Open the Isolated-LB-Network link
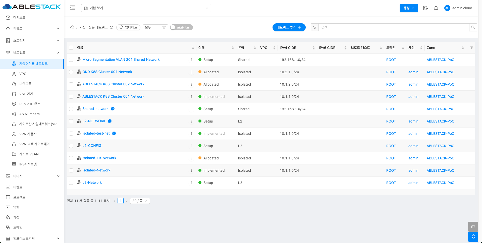482x243 pixels. [x=99, y=158]
